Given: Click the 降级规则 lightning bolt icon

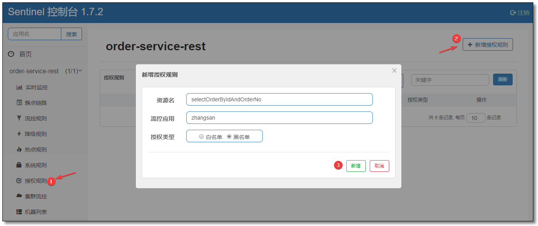Looking at the screenshot, I should tap(19, 134).
